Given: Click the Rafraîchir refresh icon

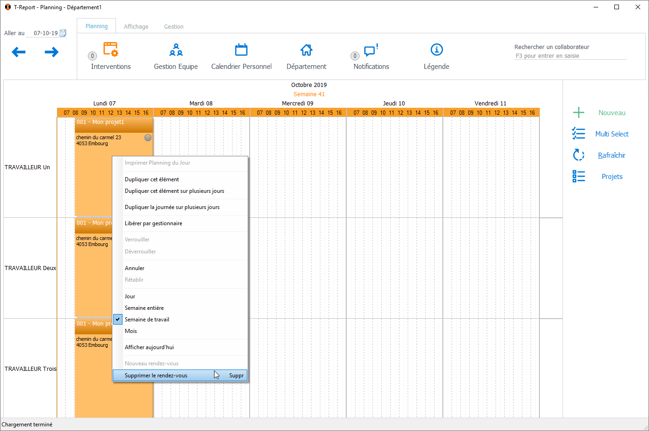Looking at the screenshot, I should tap(579, 155).
